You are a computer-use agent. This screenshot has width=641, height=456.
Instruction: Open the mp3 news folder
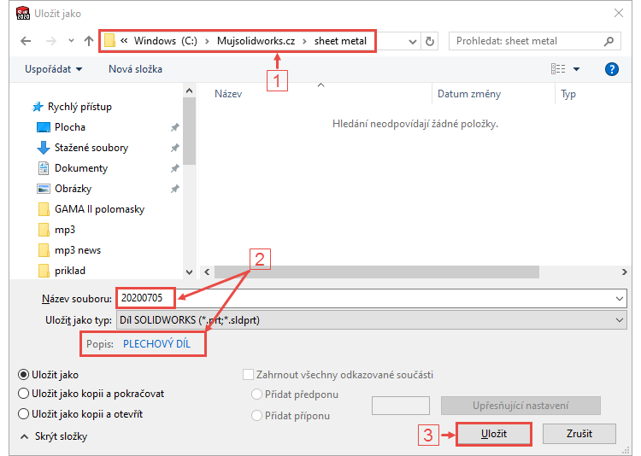[69, 250]
